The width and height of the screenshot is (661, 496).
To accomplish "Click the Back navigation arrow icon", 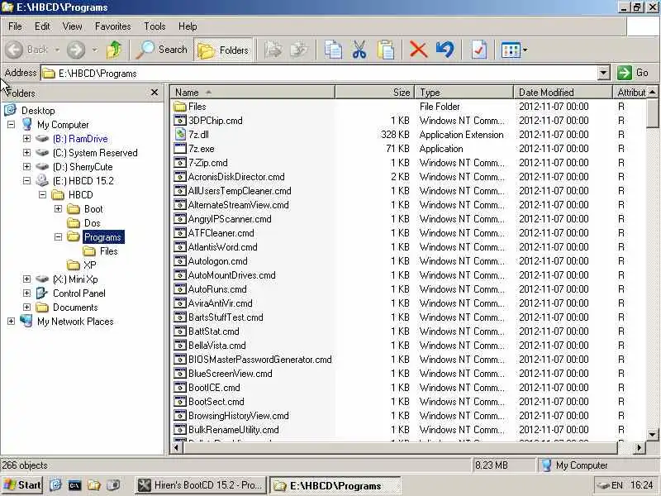I will click(14, 50).
